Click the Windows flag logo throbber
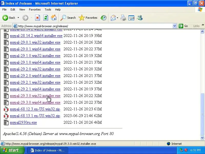Image resolution: width=205 pixels, height=154 pixels. pos(200,9)
